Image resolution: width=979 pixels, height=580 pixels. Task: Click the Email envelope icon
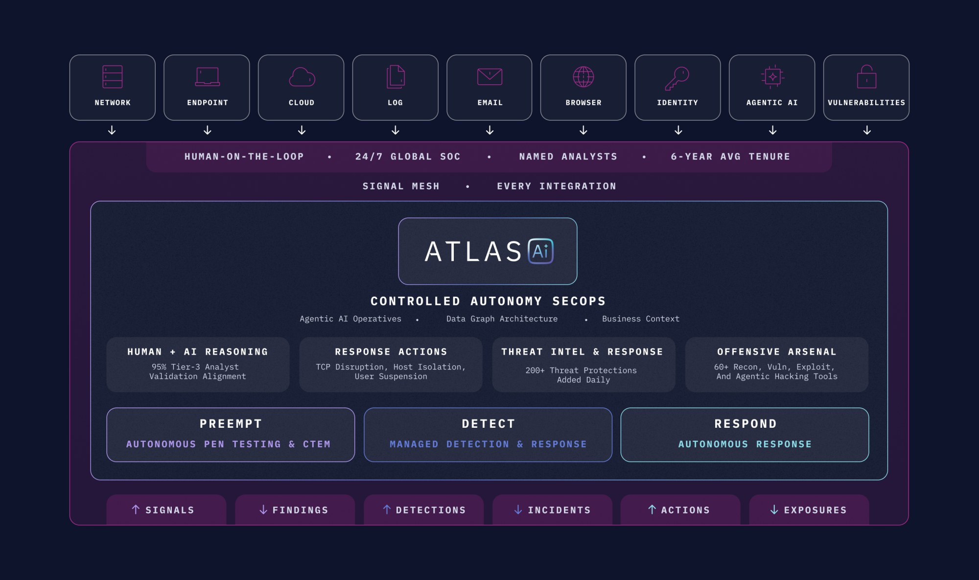pyautogui.click(x=489, y=77)
